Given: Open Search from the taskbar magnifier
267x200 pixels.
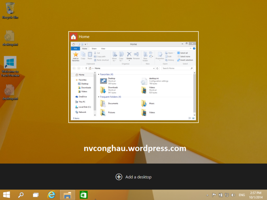Looking at the screenshot, I should [x=21, y=195].
